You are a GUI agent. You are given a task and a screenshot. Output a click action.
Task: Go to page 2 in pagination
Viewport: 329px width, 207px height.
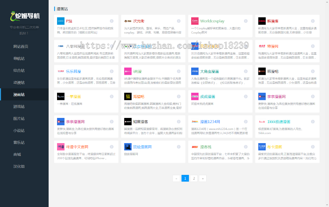pos(194,179)
